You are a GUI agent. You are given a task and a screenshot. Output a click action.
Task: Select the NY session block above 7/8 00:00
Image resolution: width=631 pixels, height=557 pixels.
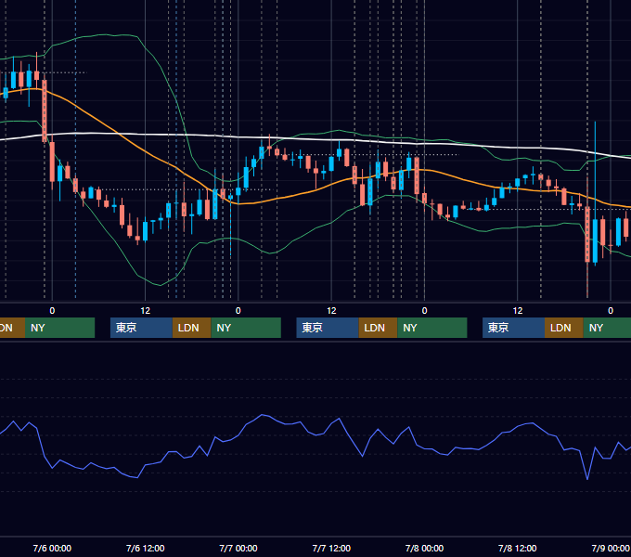click(431, 328)
